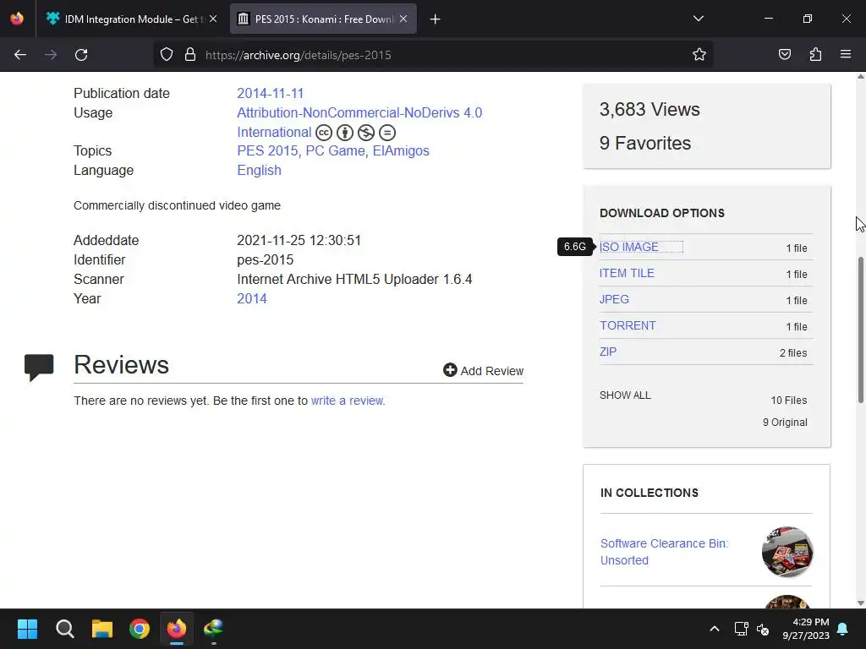
Task: Switch to IDM Integration Module tab
Action: click(125, 19)
